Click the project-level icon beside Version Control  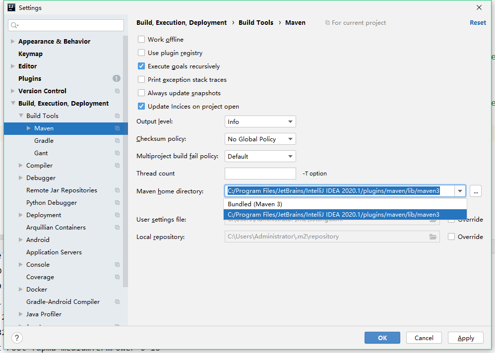pyautogui.click(x=117, y=91)
